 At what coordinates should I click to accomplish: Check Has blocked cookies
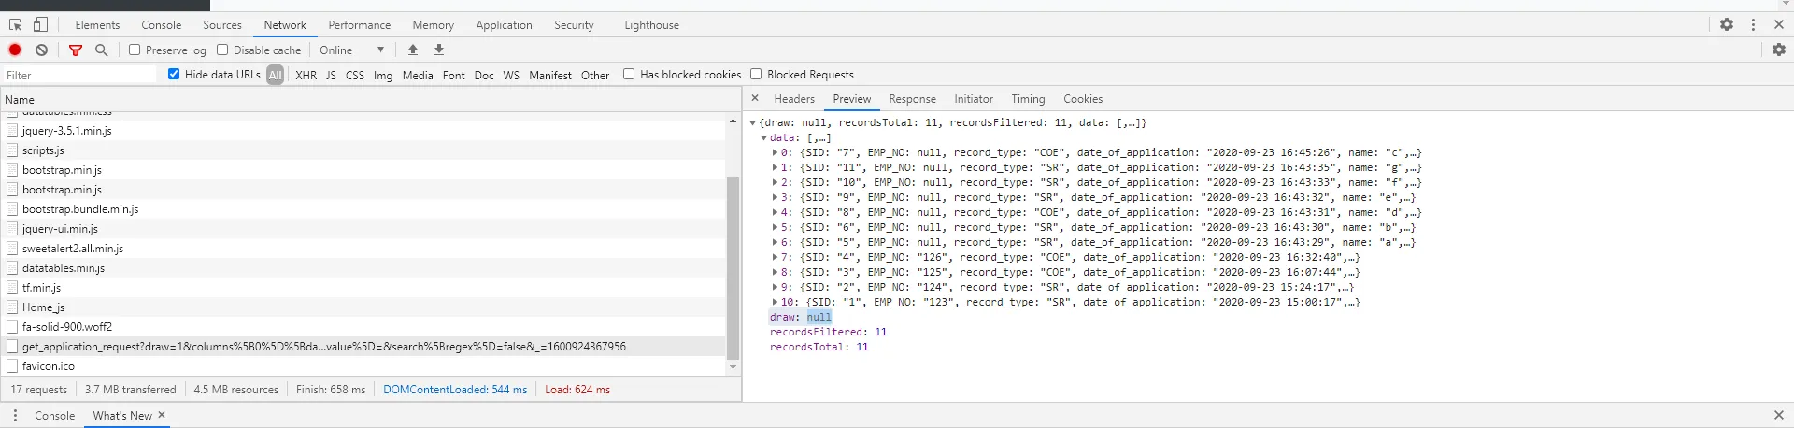point(629,74)
